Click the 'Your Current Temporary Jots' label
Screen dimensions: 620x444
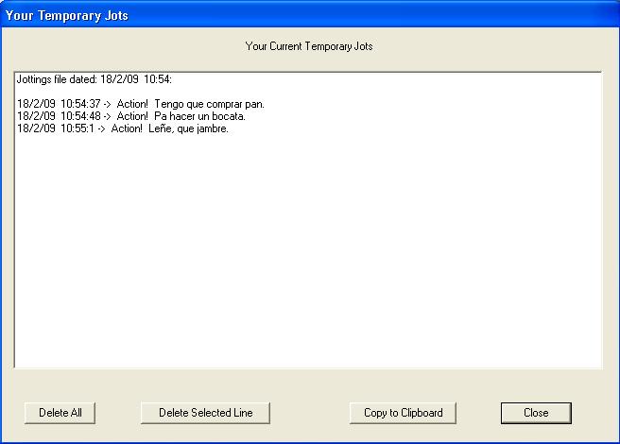(x=309, y=46)
